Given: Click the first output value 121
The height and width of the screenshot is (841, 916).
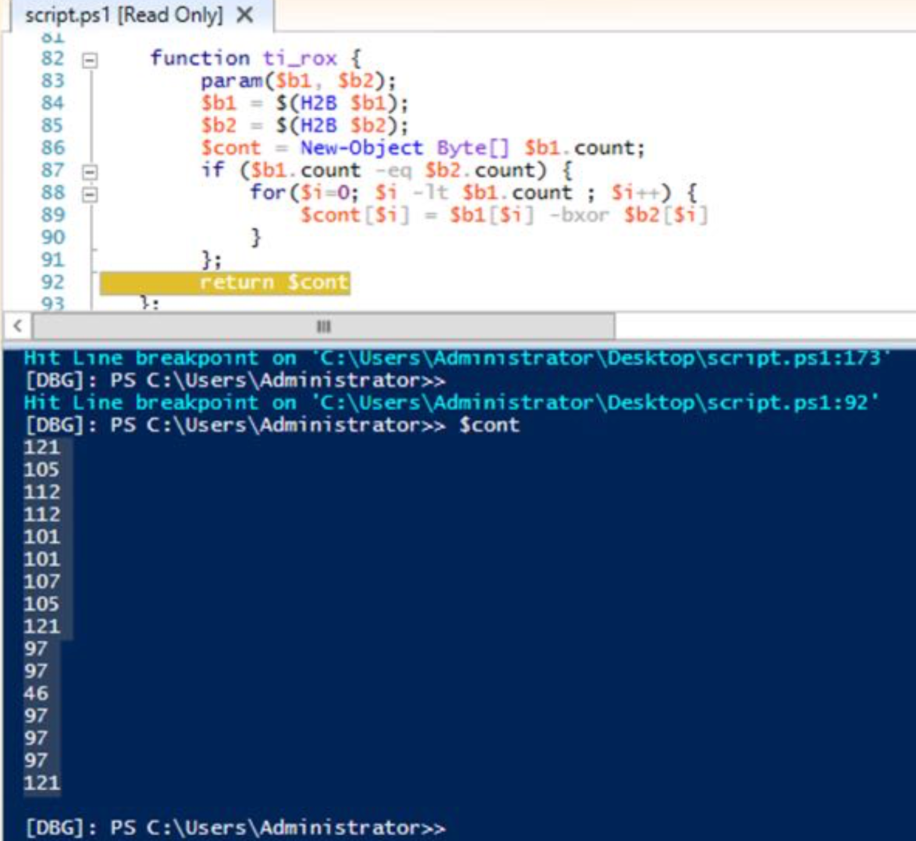Looking at the screenshot, I should click(x=42, y=447).
